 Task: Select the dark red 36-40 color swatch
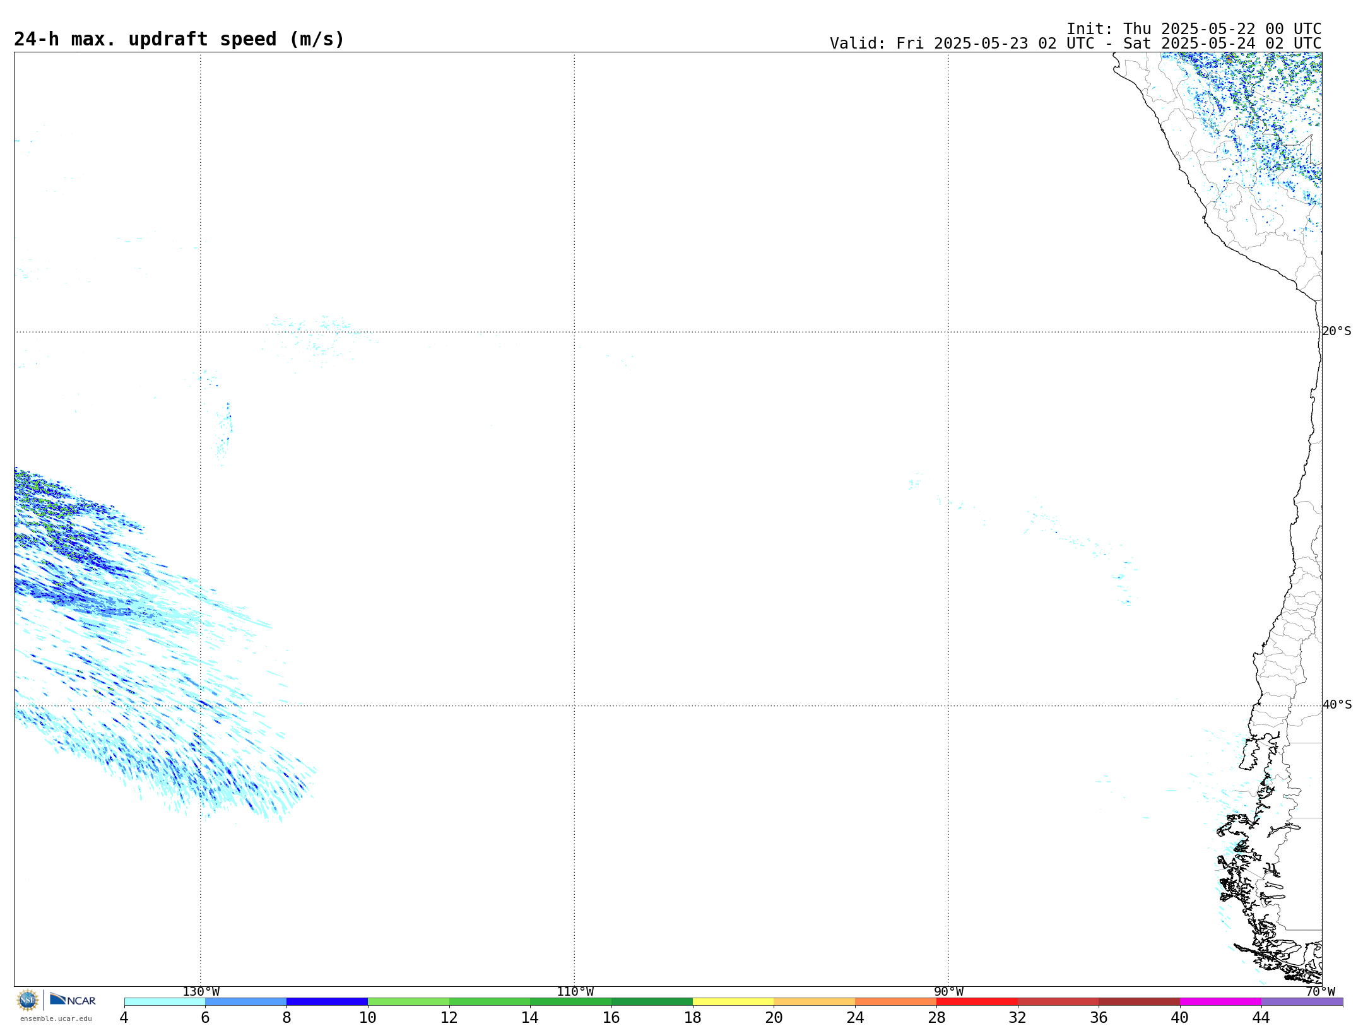[x=1140, y=1002]
